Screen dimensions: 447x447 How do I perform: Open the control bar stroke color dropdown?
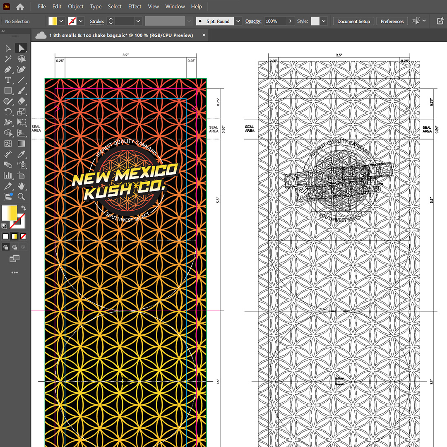(81, 21)
